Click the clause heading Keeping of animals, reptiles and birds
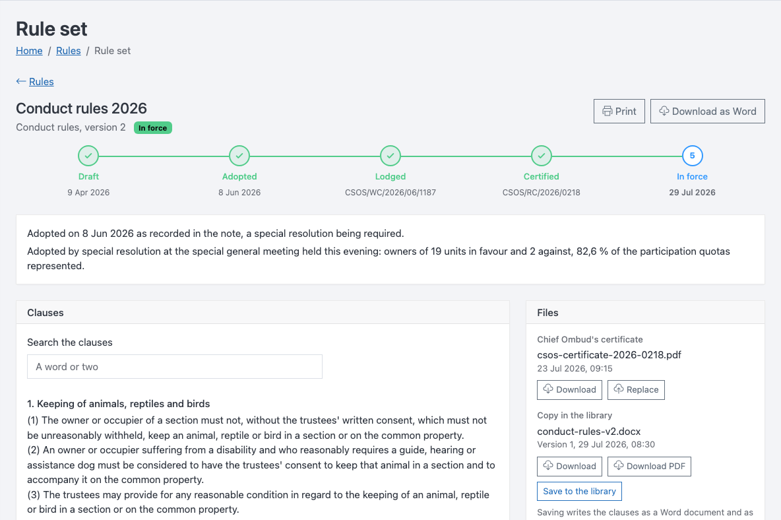The width and height of the screenshot is (781, 520). click(119, 404)
